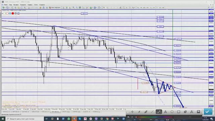This screenshot has width=215, height=121.
Task: Select the circle annotation tool
Action: (x=172, y=112)
